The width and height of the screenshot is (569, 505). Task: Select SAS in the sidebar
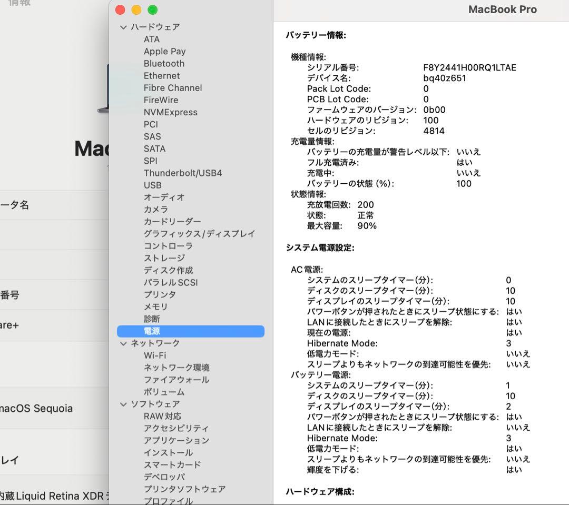(152, 136)
